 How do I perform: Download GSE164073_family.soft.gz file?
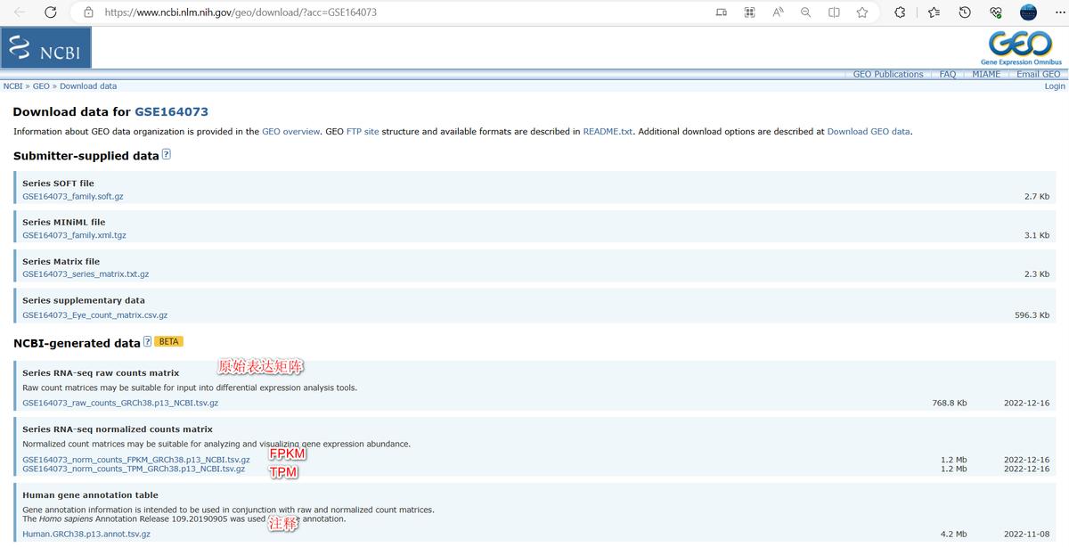pos(73,196)
